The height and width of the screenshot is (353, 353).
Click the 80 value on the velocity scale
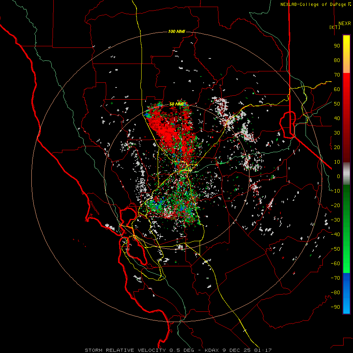(x=337, y=60)
